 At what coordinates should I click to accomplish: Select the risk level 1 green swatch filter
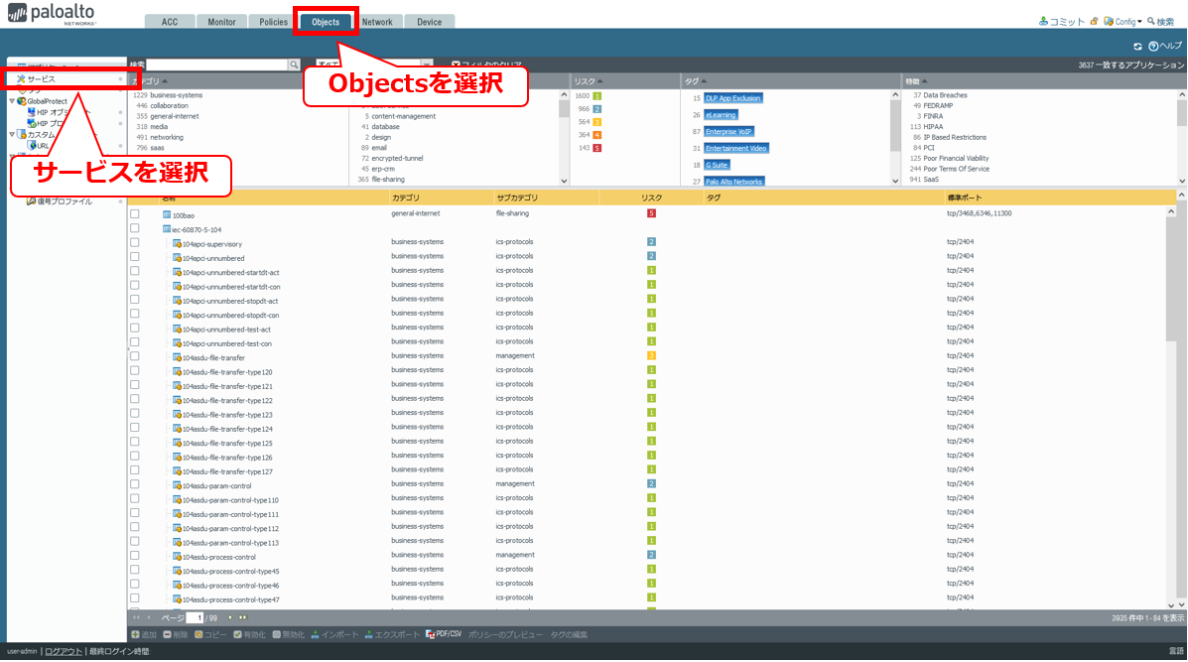pos(597,96)
